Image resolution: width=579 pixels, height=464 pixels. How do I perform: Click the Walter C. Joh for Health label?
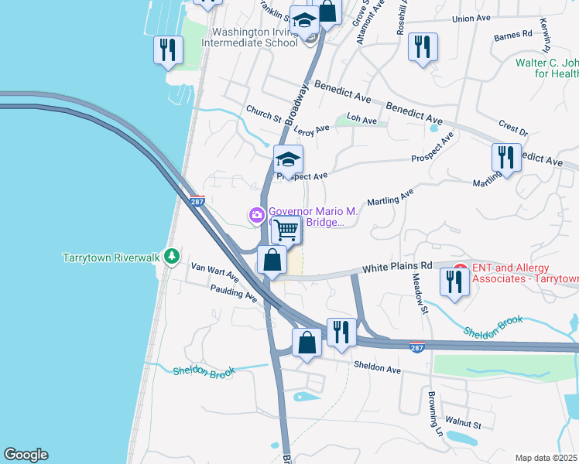(x=547, y=68)
